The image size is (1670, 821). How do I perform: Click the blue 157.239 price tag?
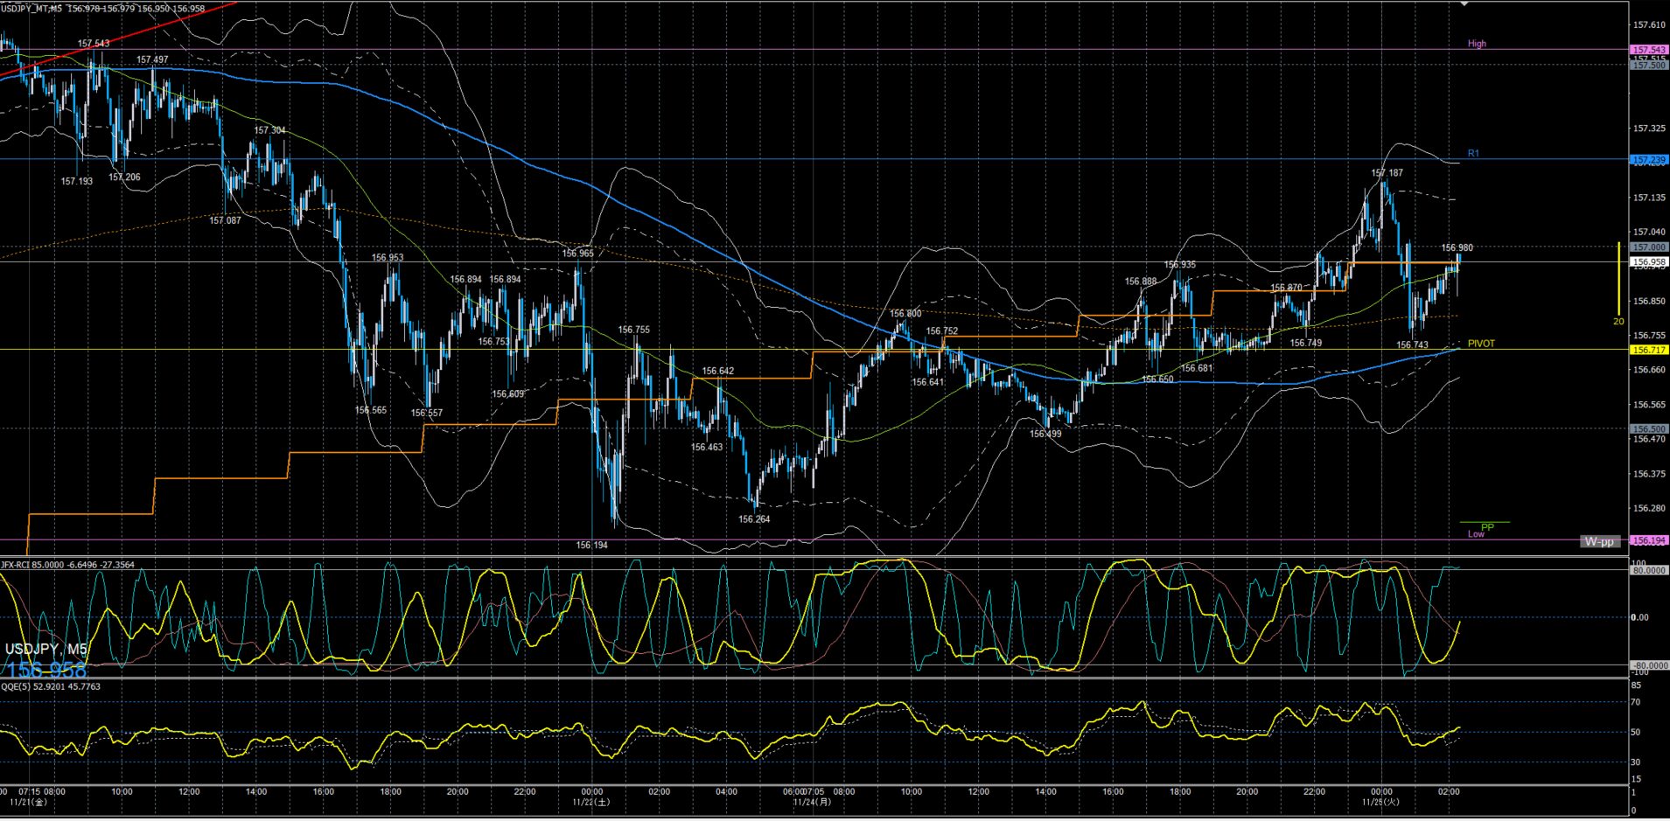click(x=1648, y=160)
